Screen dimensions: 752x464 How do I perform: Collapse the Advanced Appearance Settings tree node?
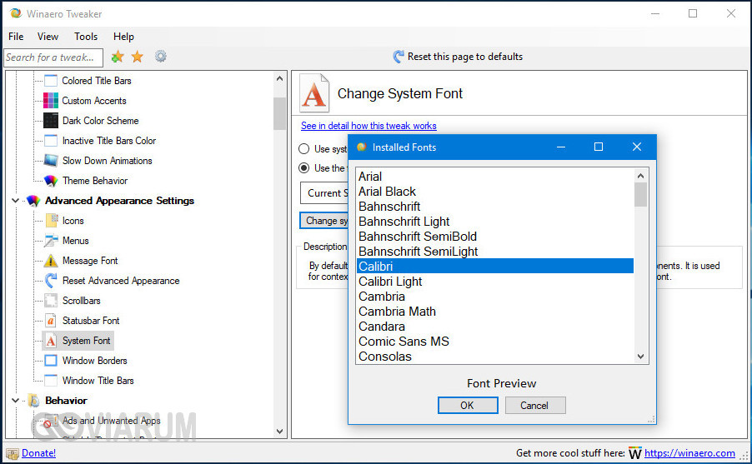(x=15, y=201)
